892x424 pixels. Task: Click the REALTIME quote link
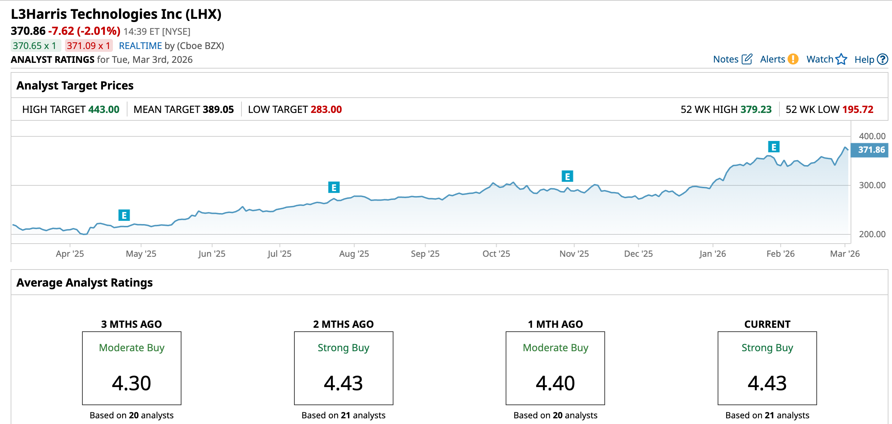pos(140,46)
